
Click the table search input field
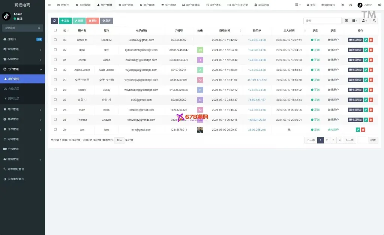(x=322, y=21)
